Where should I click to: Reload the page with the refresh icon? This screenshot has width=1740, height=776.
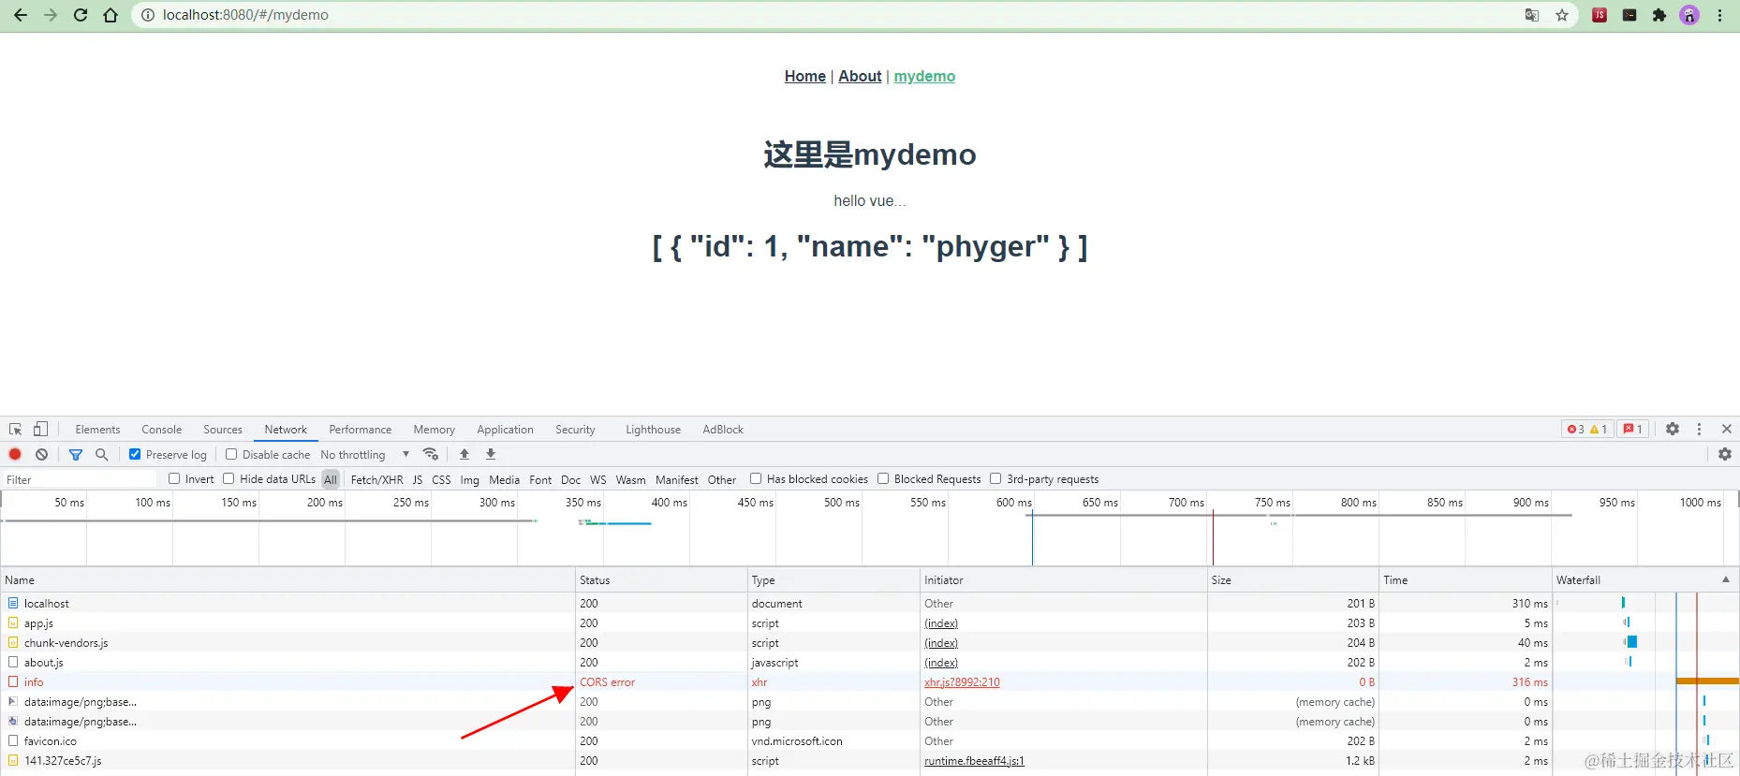[x=81, y=15]
